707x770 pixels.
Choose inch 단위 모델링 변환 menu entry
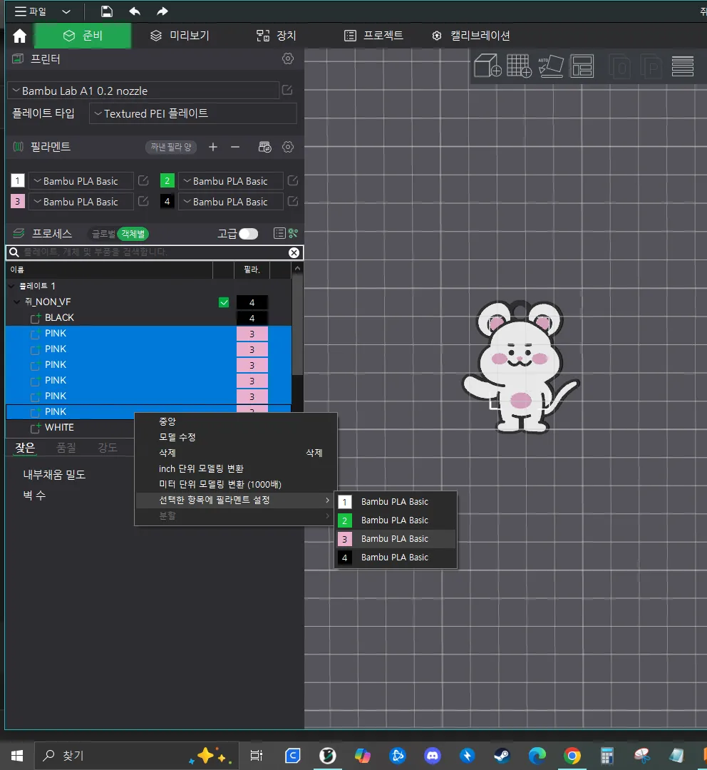point(236,468)
